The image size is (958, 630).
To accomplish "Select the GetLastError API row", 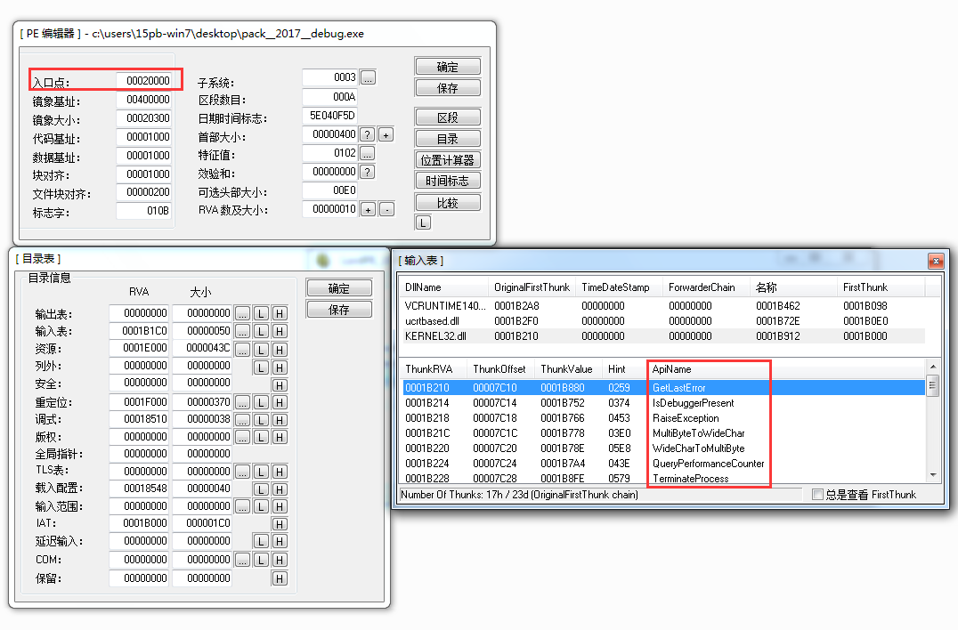I will [663, 388].
